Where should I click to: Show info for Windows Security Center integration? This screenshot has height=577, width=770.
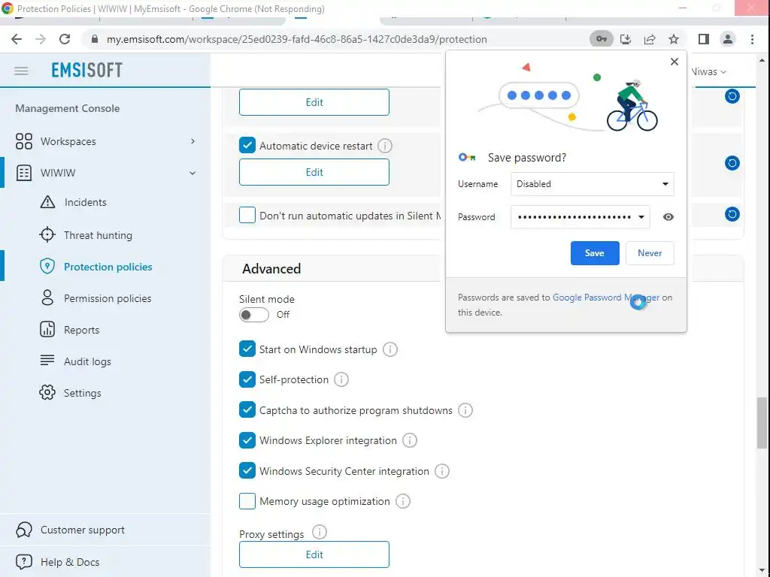[442, 471]
